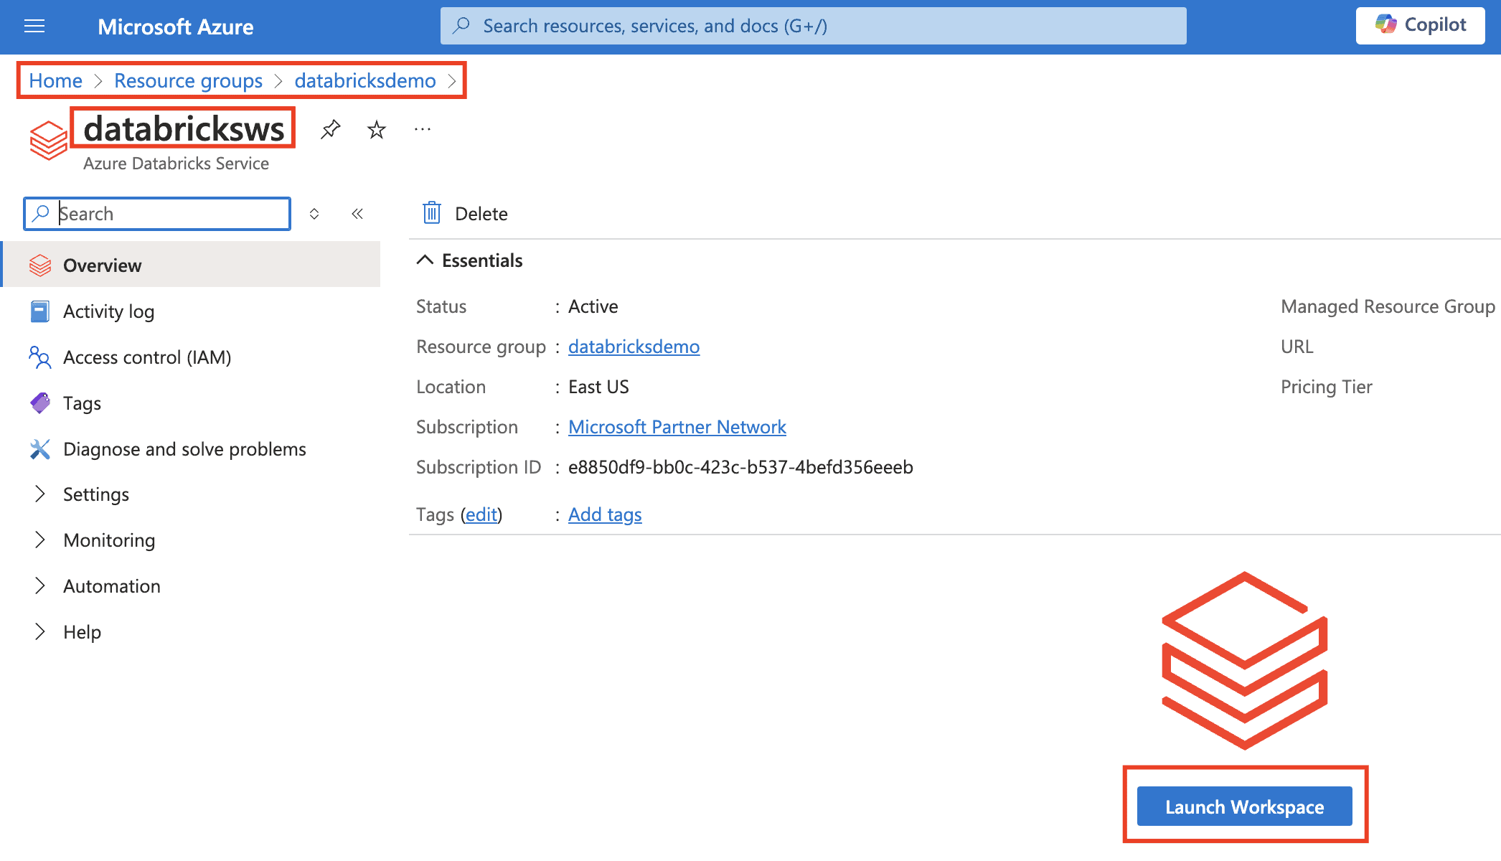Open the Activity log

108,311
